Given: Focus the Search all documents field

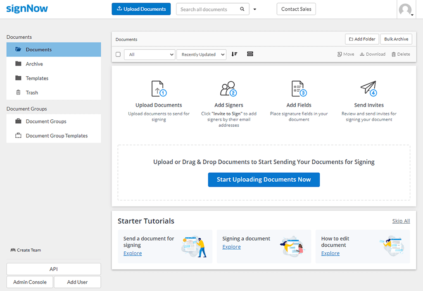Looking at the screenshot, I should (x=208, y=9).
